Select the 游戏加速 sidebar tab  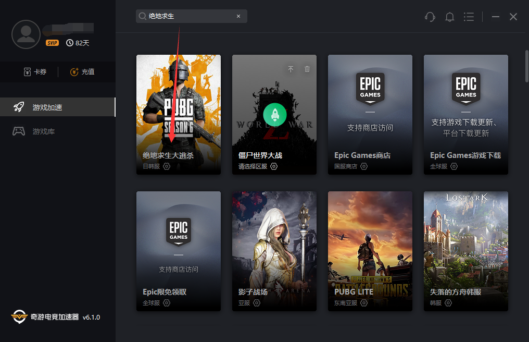click(x=57, y=107)
